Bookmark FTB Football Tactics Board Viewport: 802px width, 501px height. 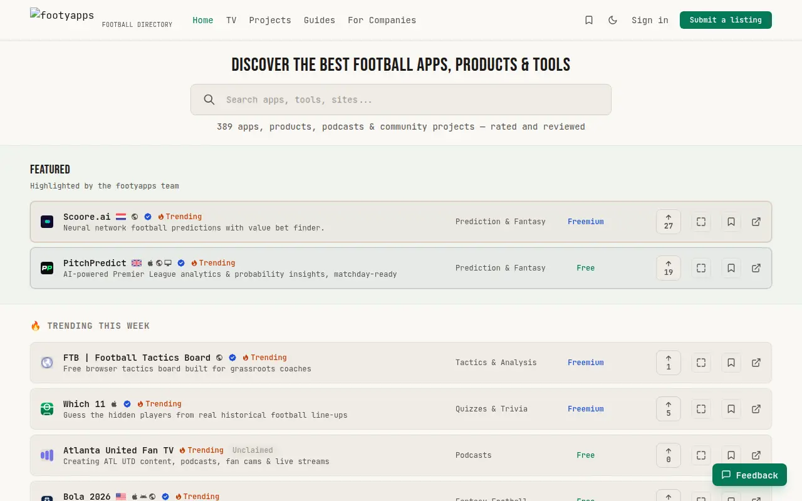click(x=731, y=363)
